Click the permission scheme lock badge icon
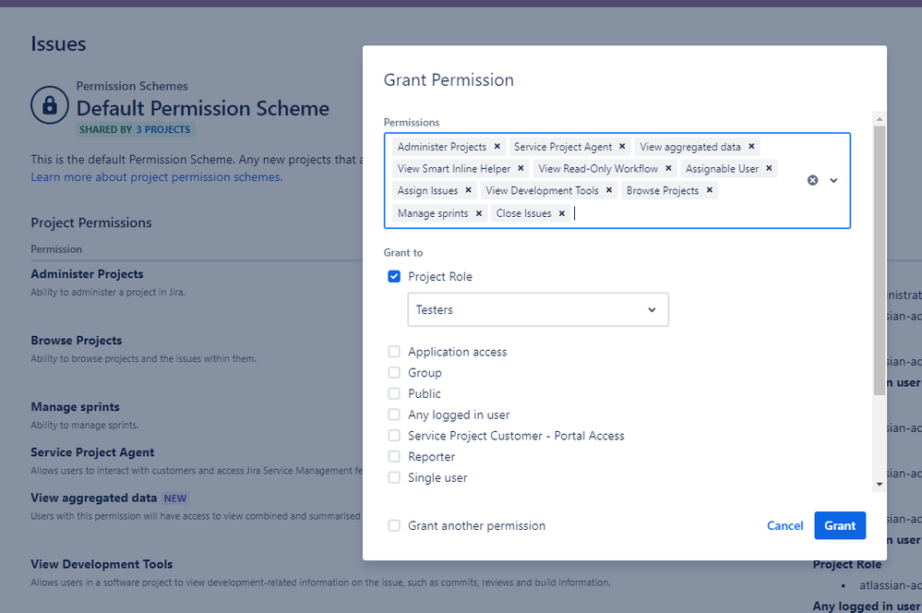The width and height of the screenshot is (922, 613). click(50, 105)
